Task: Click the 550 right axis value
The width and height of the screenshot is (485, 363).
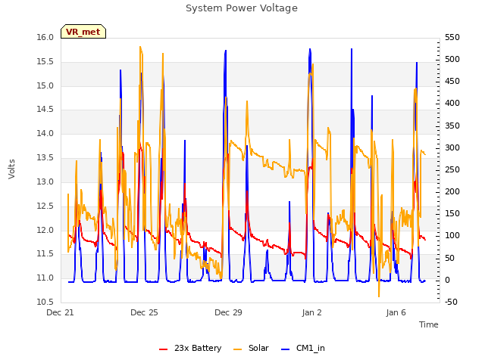Action: [x=452, y=37]
